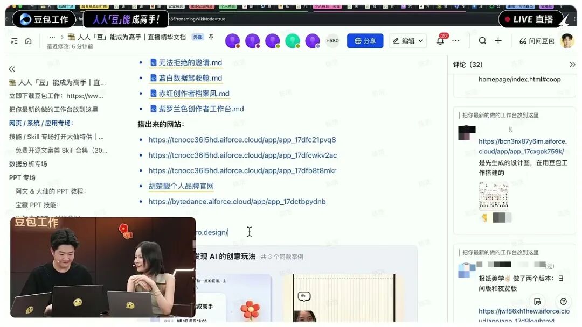The height and width of the screenshot is (327, 582).
Task: Jump to PPT 专场 outline item
Action: (22, 178)
